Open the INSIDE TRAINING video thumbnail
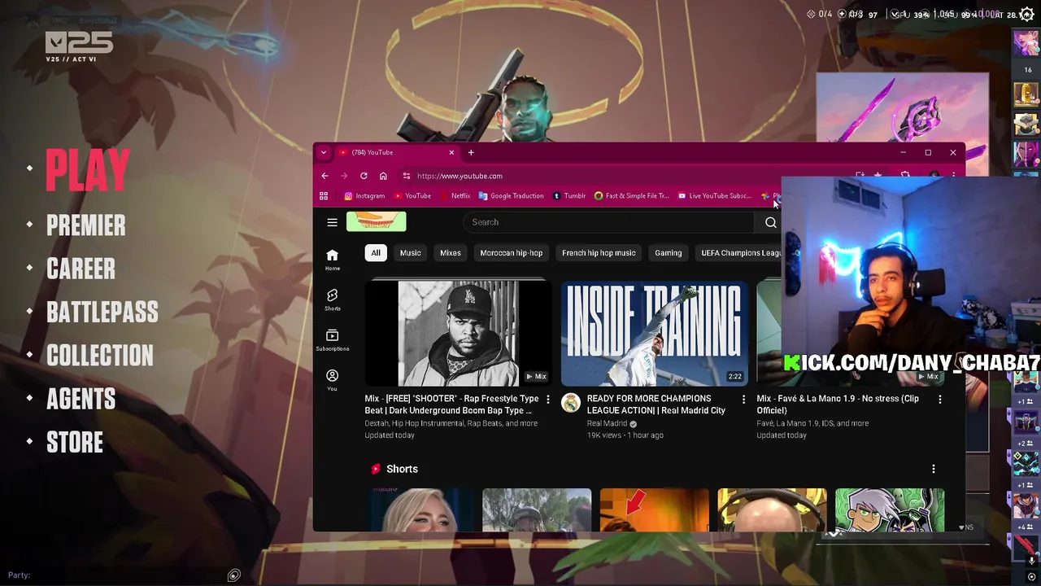 tap(655, 333)
